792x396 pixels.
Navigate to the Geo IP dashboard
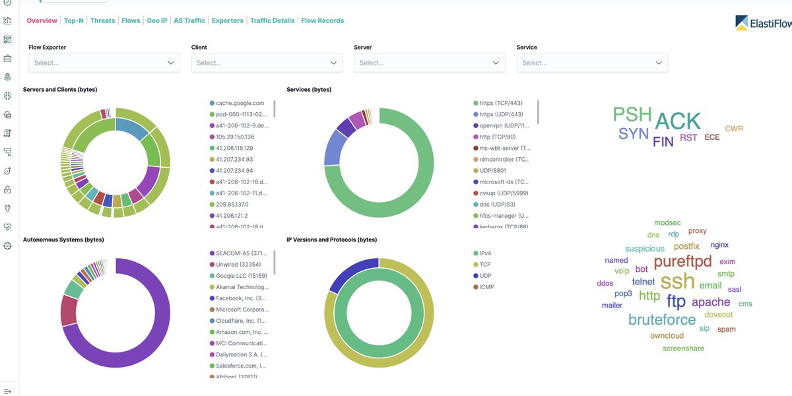click(x=156, y=20)
